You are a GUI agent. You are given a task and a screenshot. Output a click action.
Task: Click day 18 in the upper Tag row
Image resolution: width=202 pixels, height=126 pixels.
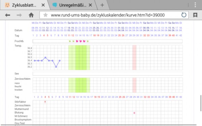point(94,35)
